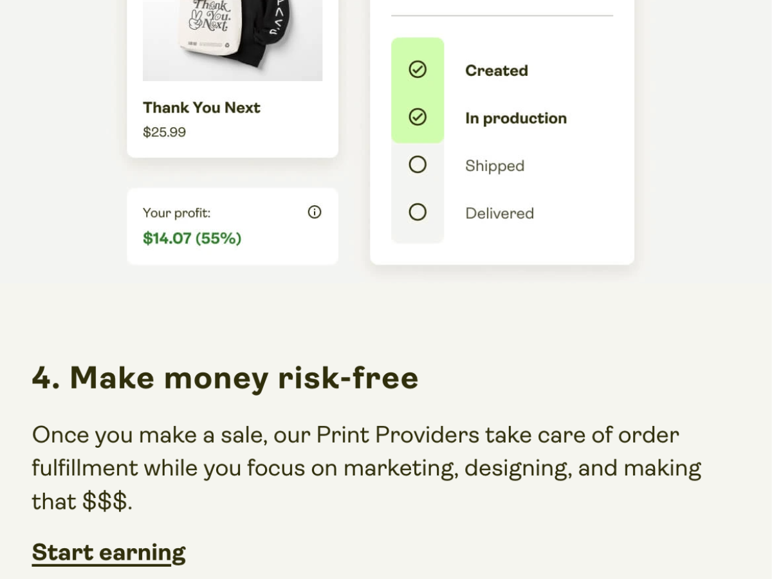Click the green progress bar highlight segment

point(418,90)
